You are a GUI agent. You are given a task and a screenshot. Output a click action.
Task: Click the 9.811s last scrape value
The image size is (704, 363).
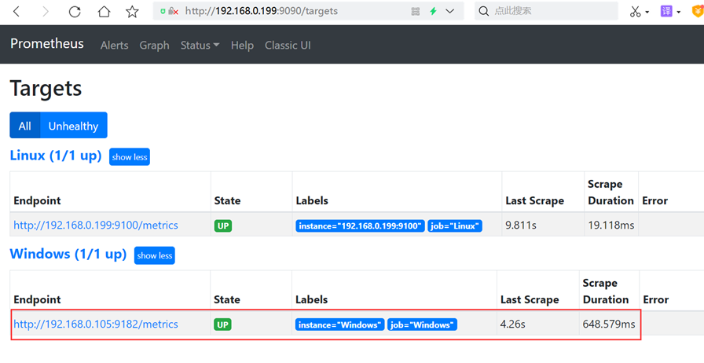521,225
